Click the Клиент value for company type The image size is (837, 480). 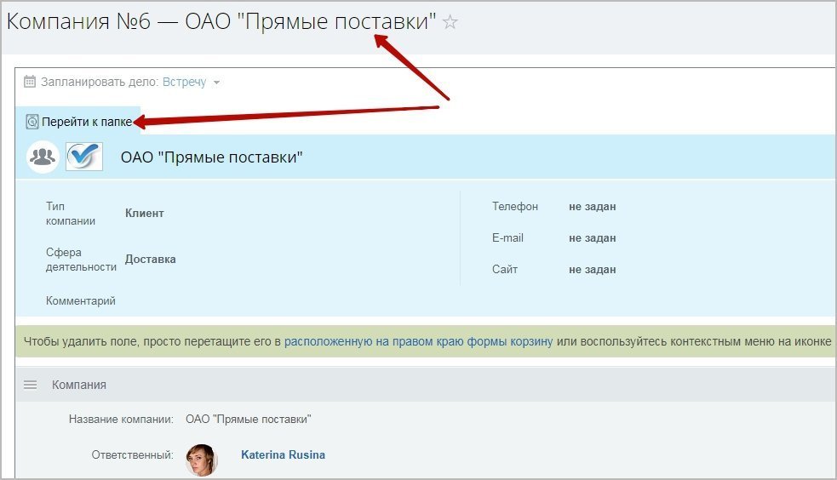point(144,214)
